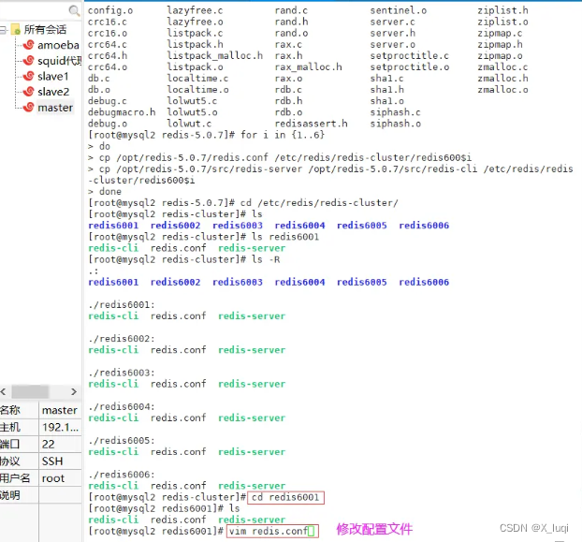Click the slave2 session icon
This screenshot has height=542, width=582.
point(29,92)
